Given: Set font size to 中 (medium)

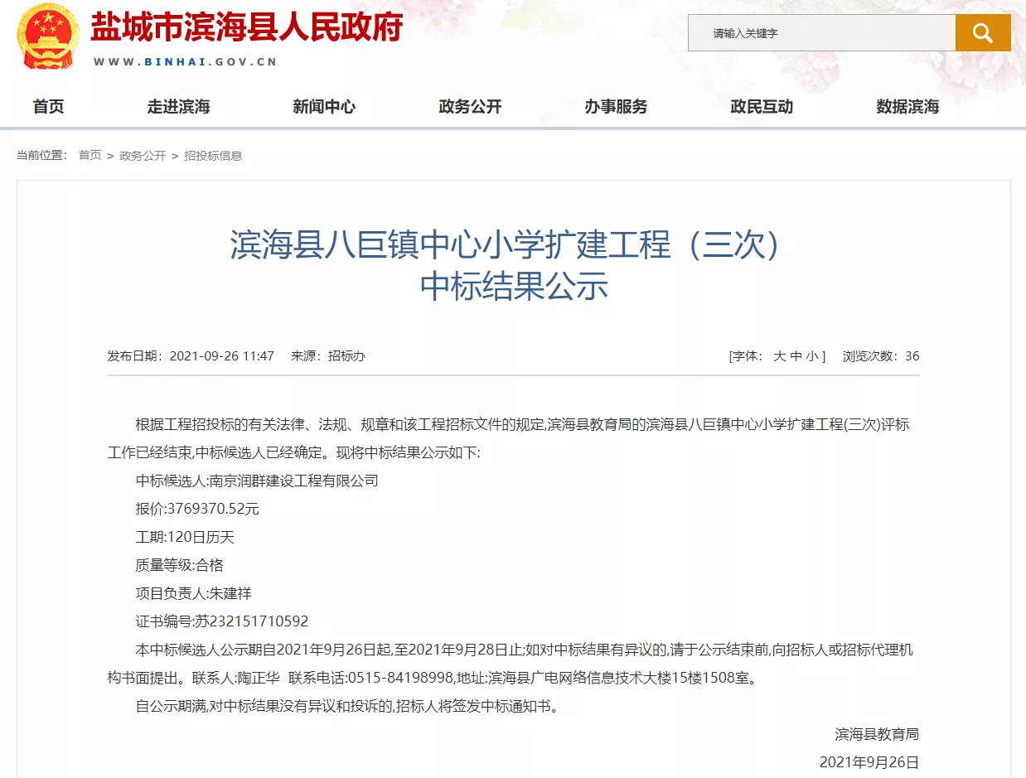Looking at the screenshot, I should 796,356.
